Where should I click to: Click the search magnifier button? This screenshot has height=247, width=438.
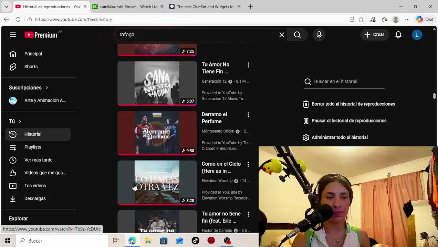(297, 35)
